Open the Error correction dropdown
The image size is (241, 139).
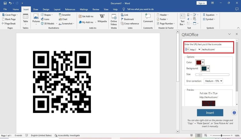click(213, 81)
